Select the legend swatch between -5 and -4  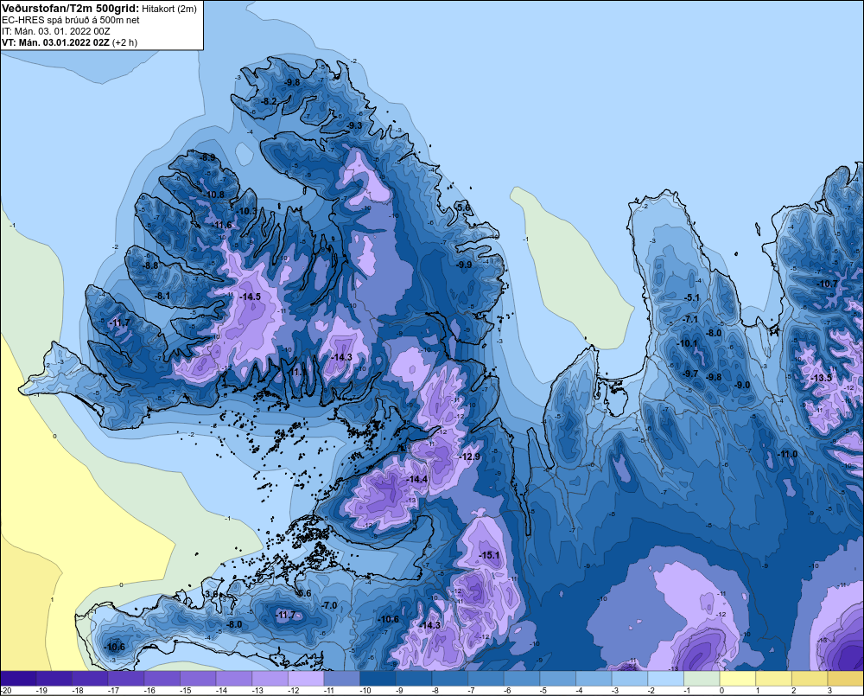(x=557, y=679)
